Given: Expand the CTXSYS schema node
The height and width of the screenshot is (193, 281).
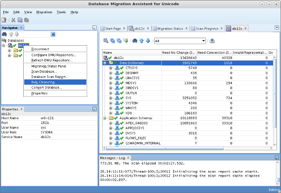Looking at the screenshot, I should 110,68.
